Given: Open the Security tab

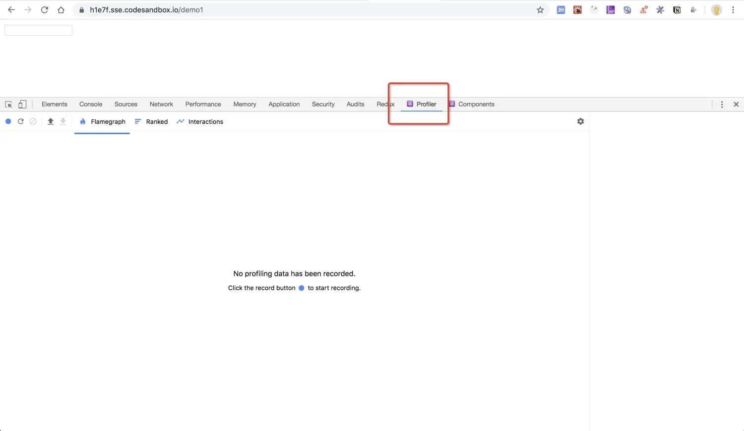Looking at the screenshot, I should (323, 105).
